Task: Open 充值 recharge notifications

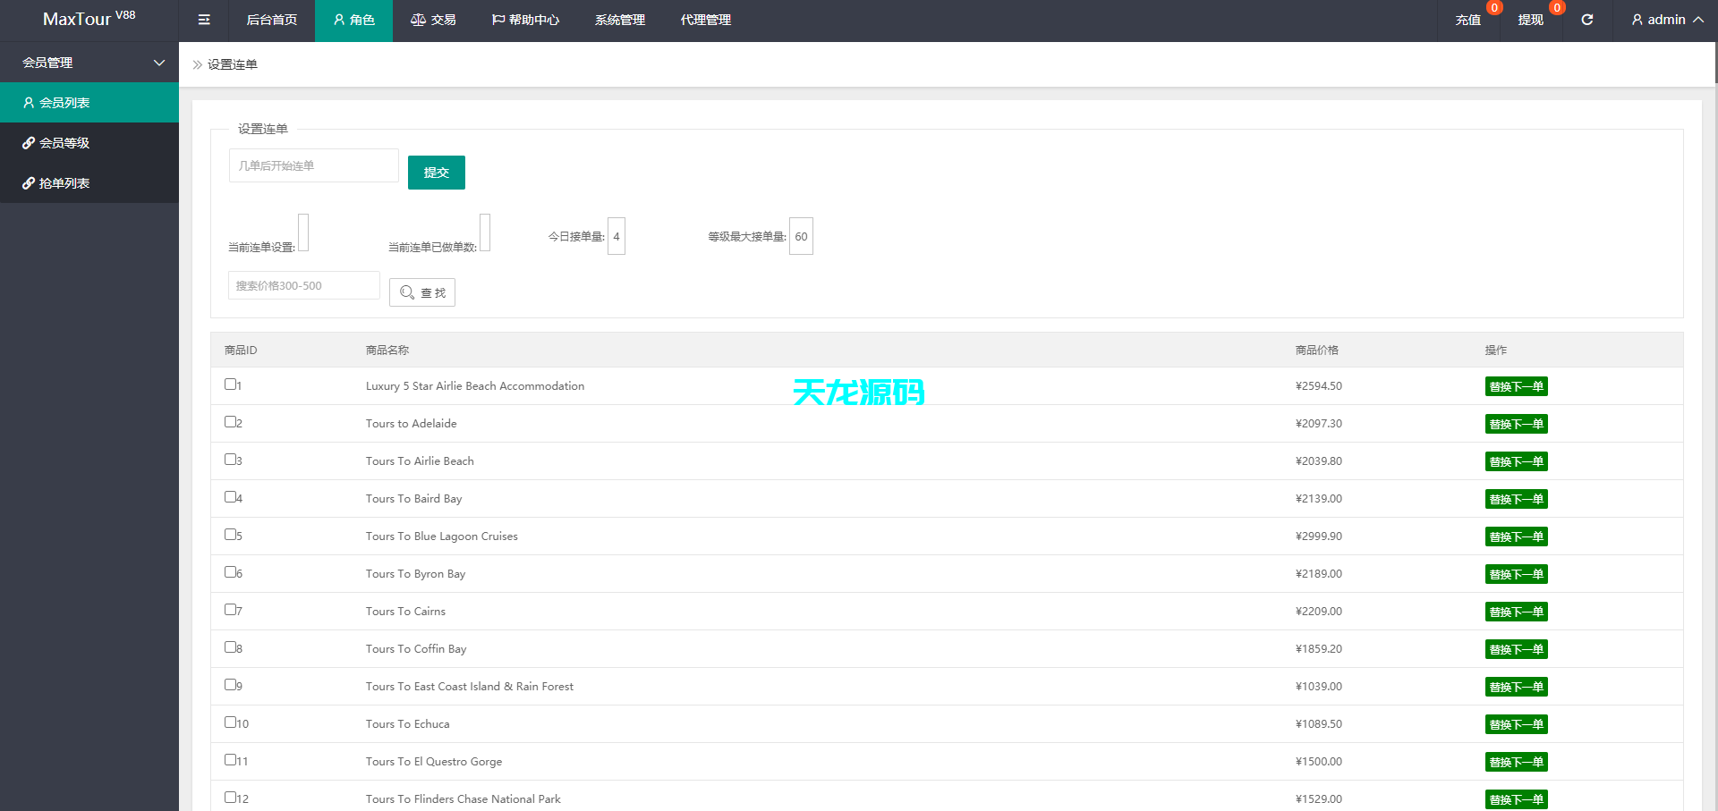Action: point(1467,20)
